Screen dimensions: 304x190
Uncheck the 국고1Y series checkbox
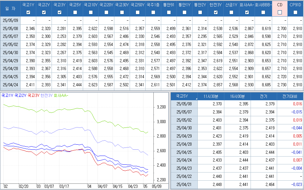point(28,12)
